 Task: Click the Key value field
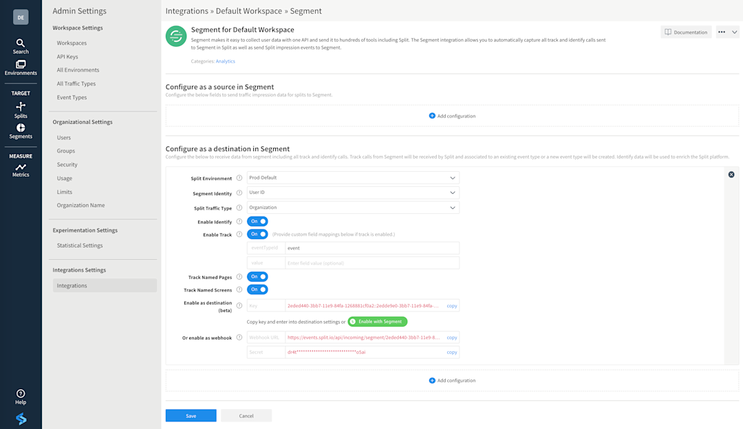[x=363, y=306]
